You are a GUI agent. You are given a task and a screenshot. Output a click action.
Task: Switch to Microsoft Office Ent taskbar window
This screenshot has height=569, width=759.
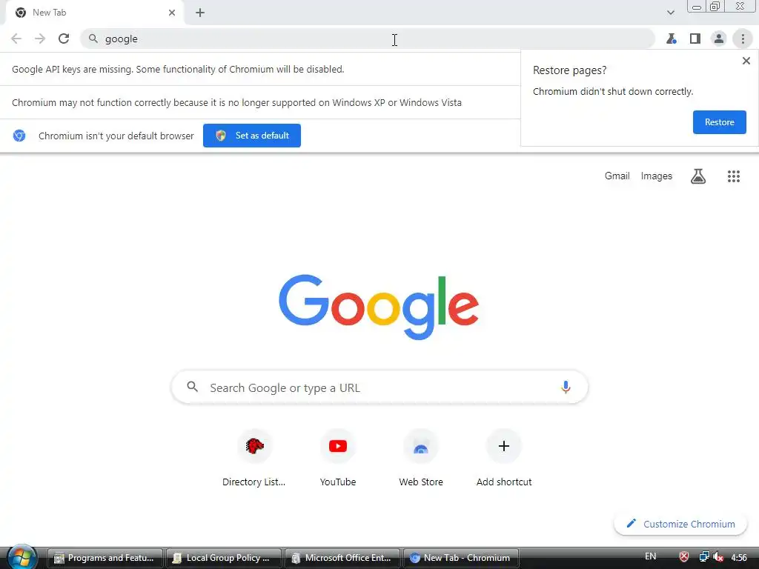(x=342, y=558)
